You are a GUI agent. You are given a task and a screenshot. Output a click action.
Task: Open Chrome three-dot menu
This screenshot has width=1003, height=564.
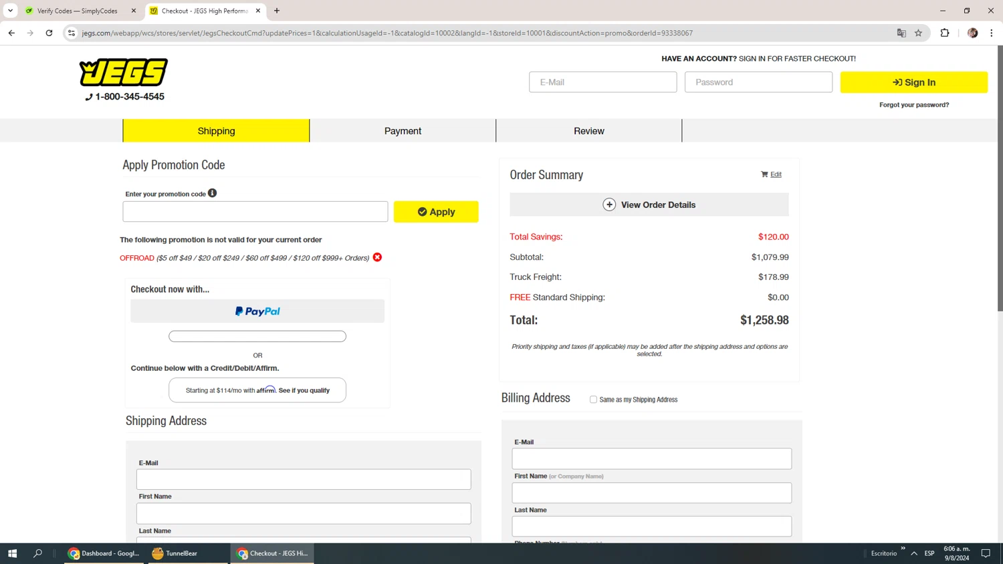992,33
